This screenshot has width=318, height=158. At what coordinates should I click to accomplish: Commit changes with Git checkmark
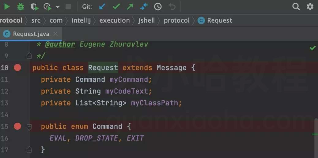116,7
